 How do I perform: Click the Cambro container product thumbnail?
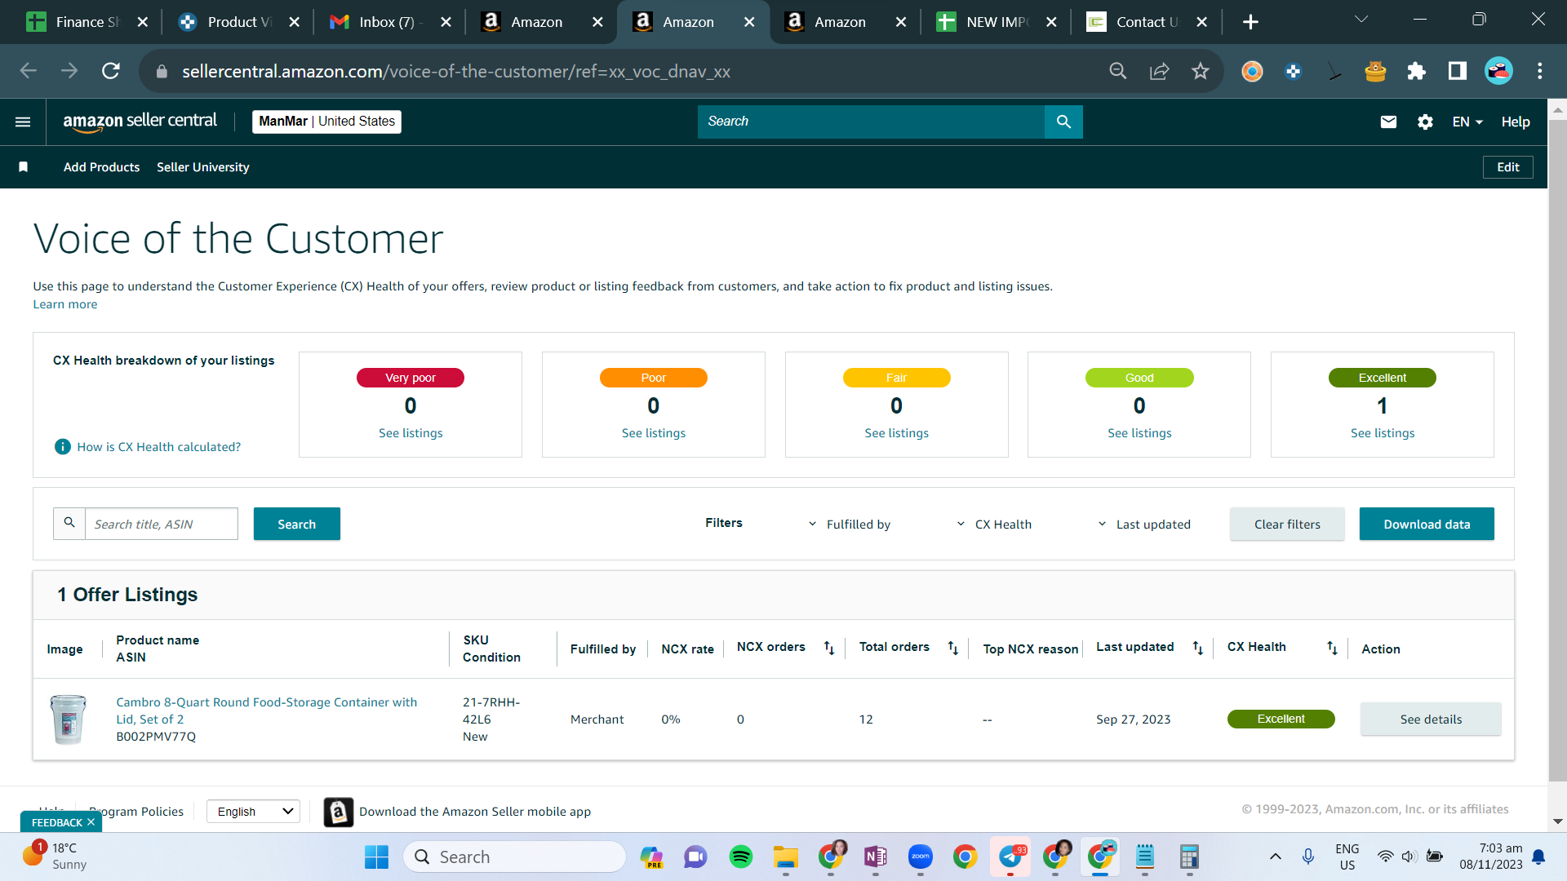pos(68,719)
